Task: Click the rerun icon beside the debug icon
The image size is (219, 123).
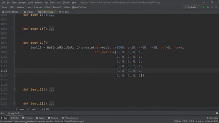Action: [x=212, y=7]
